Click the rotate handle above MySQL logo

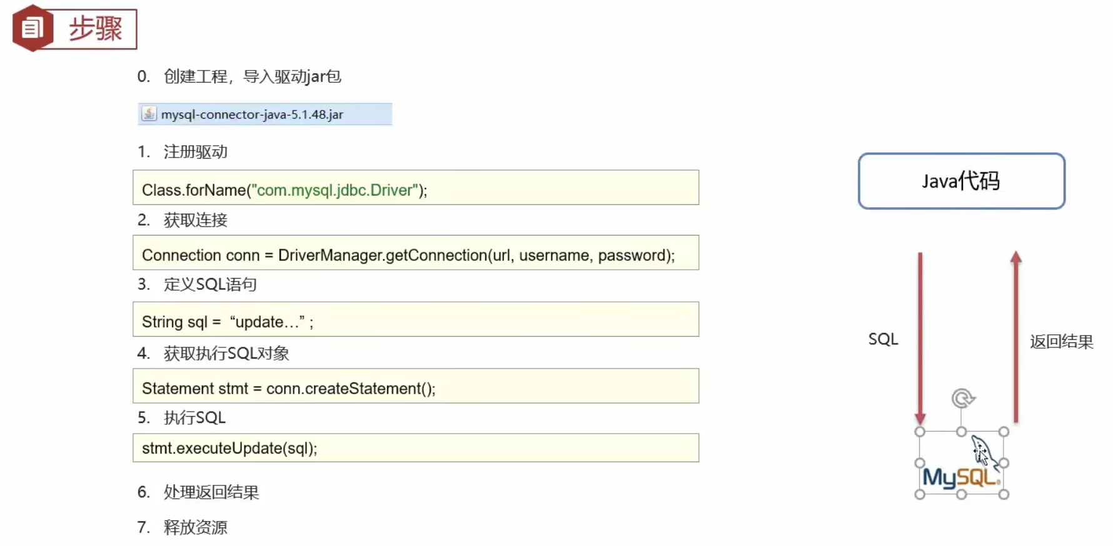pyautogui.click(x=963, y=398)
